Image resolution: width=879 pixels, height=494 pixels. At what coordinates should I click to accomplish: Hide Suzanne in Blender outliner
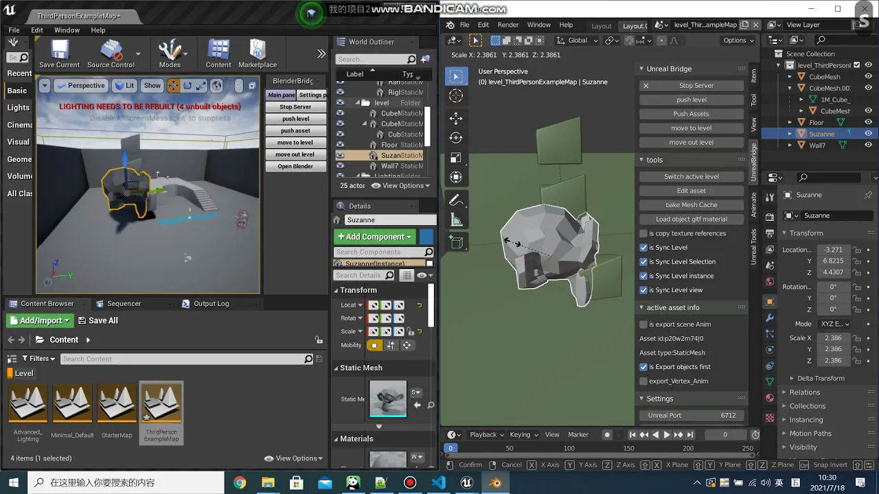pos(868,134)
